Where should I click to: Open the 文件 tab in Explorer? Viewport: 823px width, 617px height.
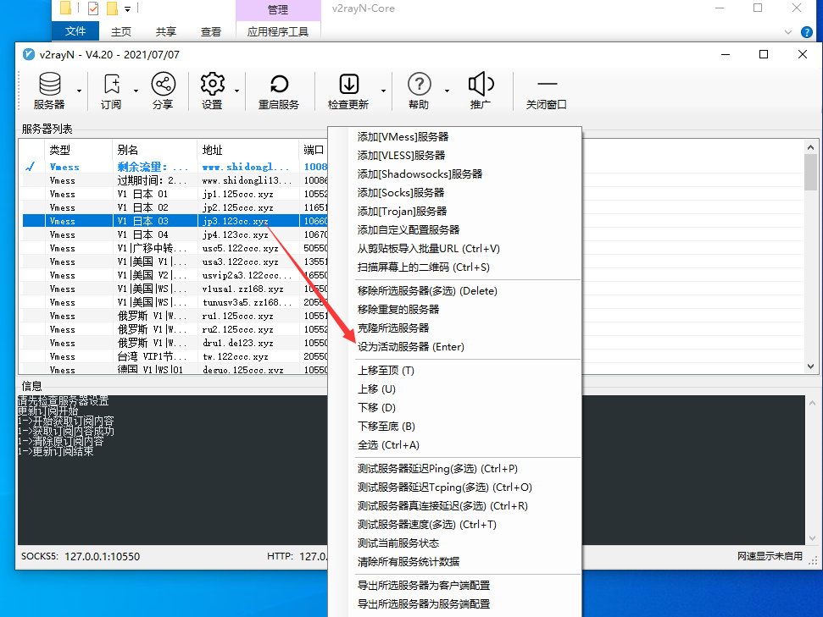click(x=75, y=31)
